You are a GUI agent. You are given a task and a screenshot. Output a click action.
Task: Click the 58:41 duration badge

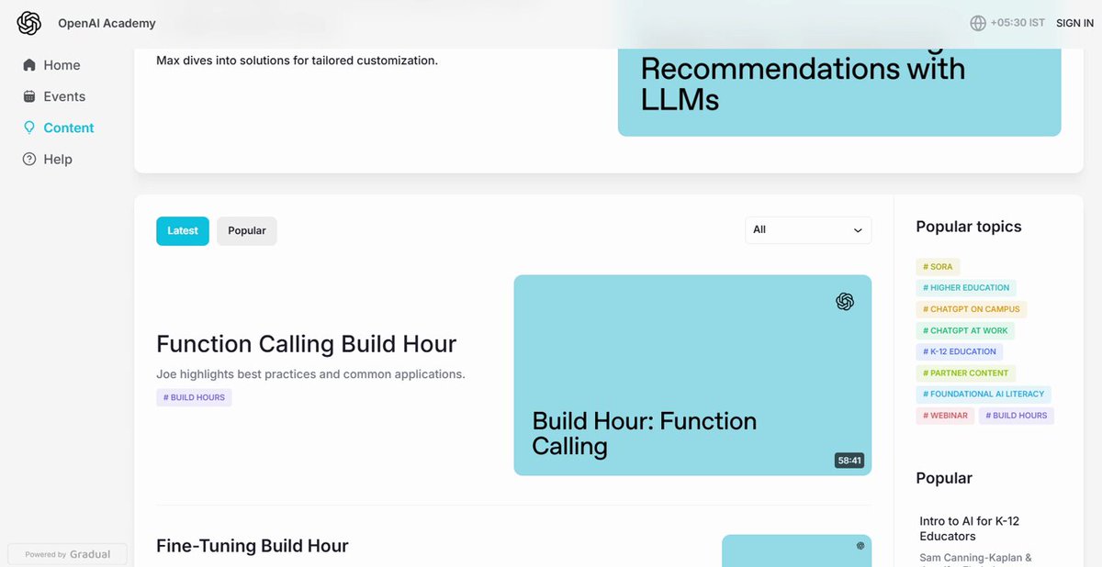(x=849, y=461)
